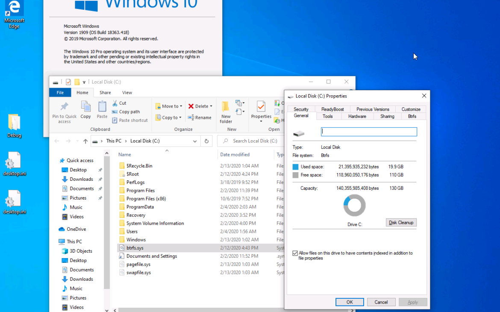This screenshot has width=500, height=312.
Task: Switch to the Btrfs properties tab
Action: [x=412, y=116]
